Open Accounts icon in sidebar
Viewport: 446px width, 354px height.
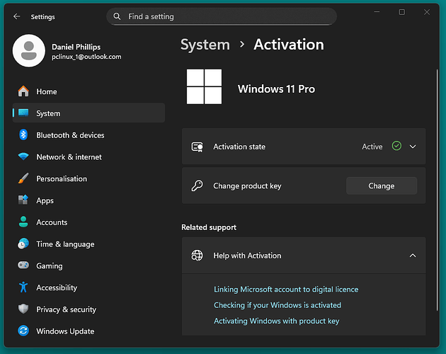point(23,222)
